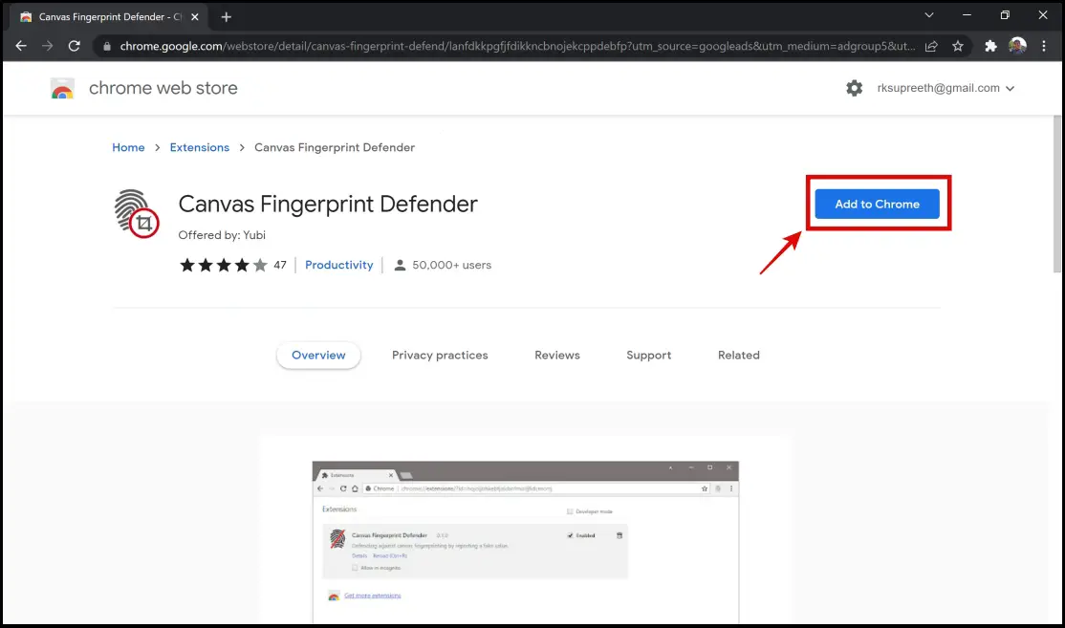This screenshot has width=1065, height=628.
Task: Click the 50,000+ users text
Action: tap(451, 265)
